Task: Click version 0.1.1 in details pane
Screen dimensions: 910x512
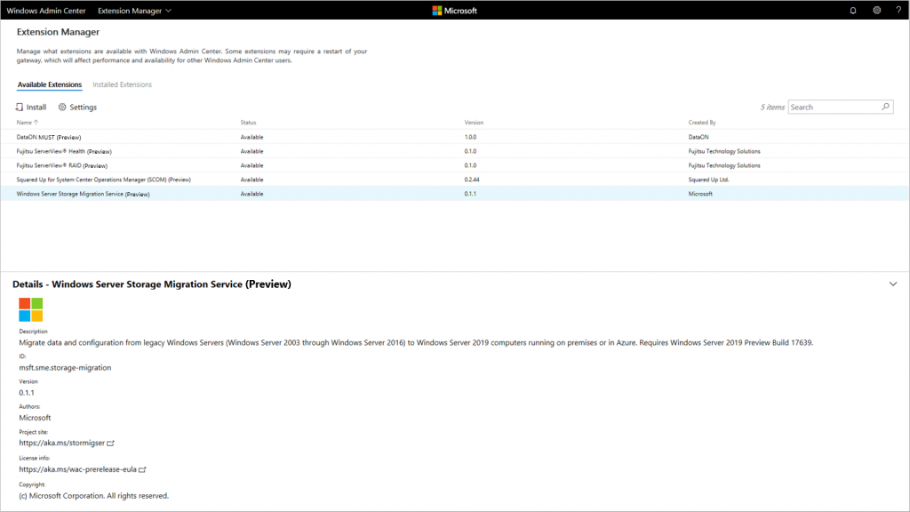Action: [x=26, y=392]
